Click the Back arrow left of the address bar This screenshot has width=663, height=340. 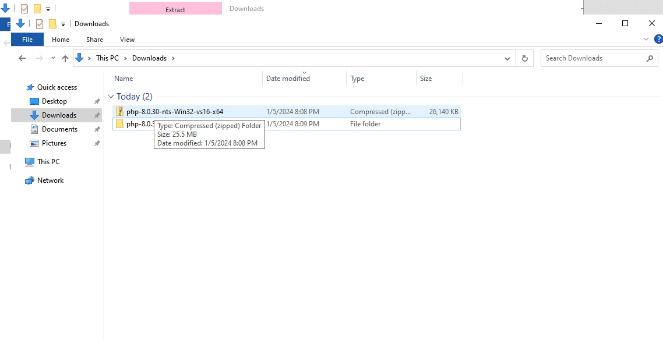coord(22,58)
